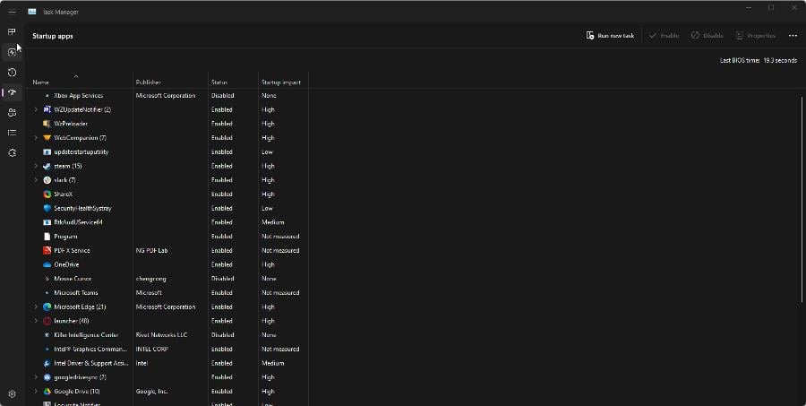Click the Program file icon
Viewport: 806px width, 406px height.
pyautogui.click(x=47, y=237)
